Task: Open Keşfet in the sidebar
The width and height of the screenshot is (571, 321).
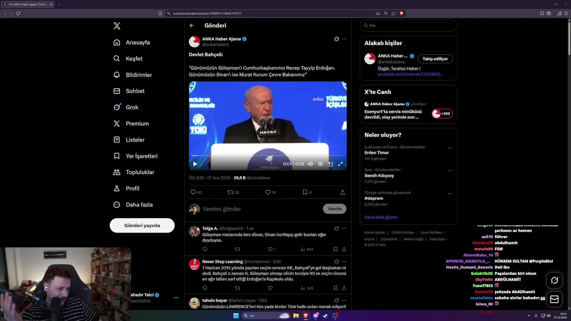Action: click(x=128, y=58)
